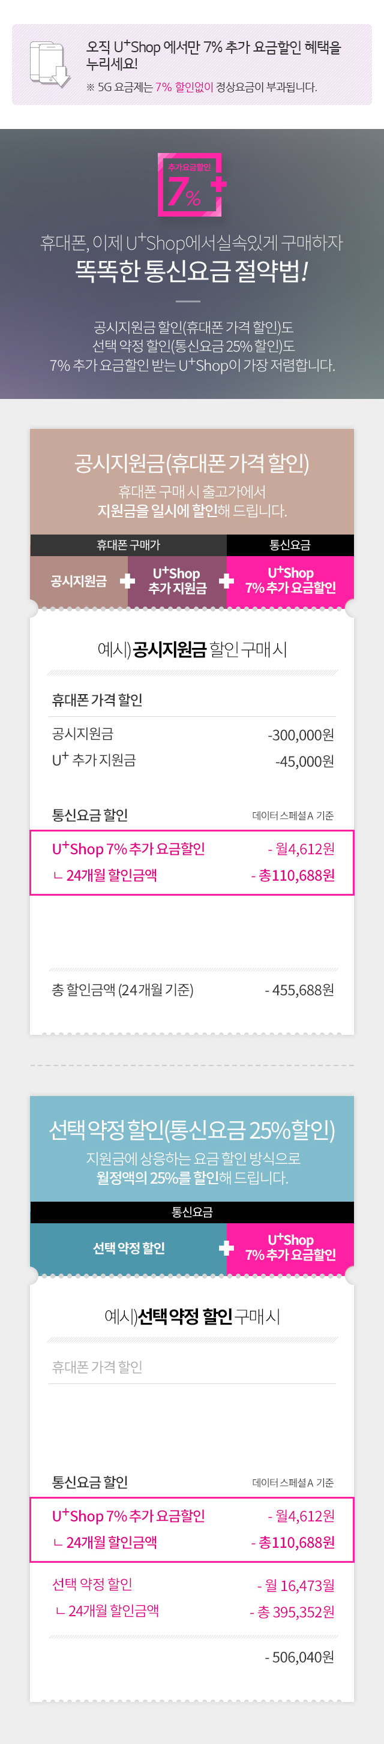Click the U+Shop 추가 지원금 purple block
This screenshot has height=1744, width=384.
(x=177, y=581)
